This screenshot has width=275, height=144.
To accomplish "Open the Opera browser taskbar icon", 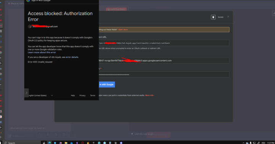I will [82, 143].
